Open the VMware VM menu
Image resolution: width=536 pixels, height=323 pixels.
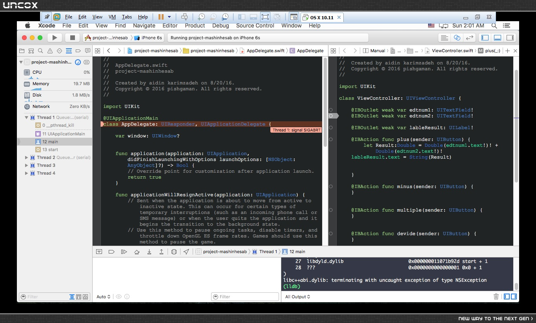click(x=112, y=17)
